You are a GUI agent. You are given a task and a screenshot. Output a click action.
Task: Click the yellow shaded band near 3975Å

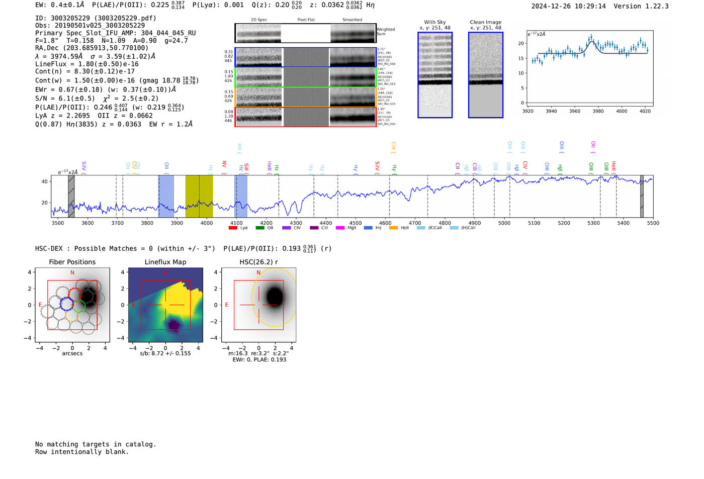(x=199, y=196)
